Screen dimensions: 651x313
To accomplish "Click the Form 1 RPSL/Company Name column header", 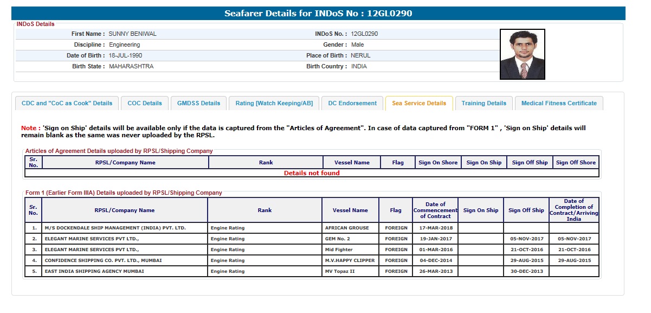I will tap(125, 210).
